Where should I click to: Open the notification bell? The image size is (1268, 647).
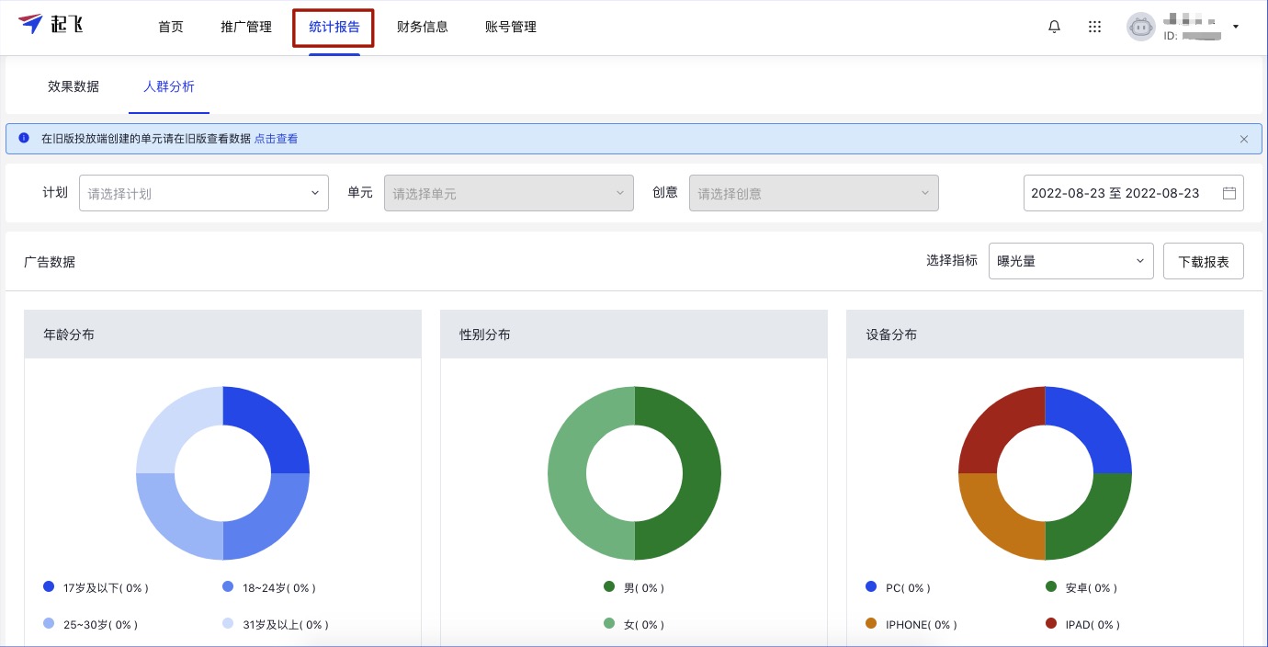point(1054,27)
